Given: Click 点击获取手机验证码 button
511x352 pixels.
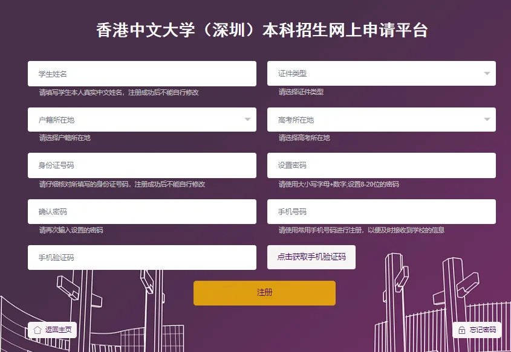Looking at the screenshot, I should (311, 257).
